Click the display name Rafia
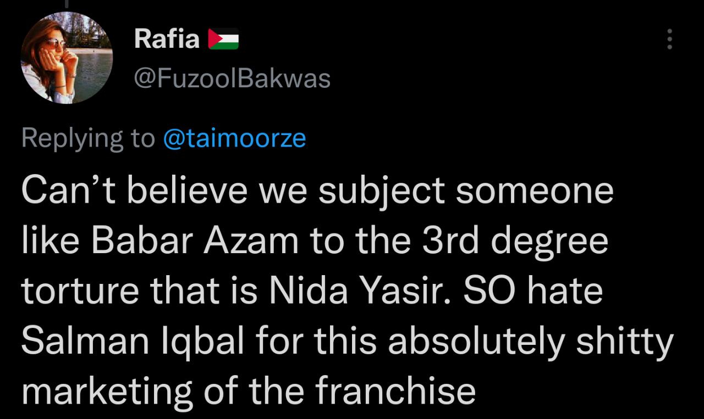Image resolution: width=704 pixels, height=419 pixels. click(167, 39)
